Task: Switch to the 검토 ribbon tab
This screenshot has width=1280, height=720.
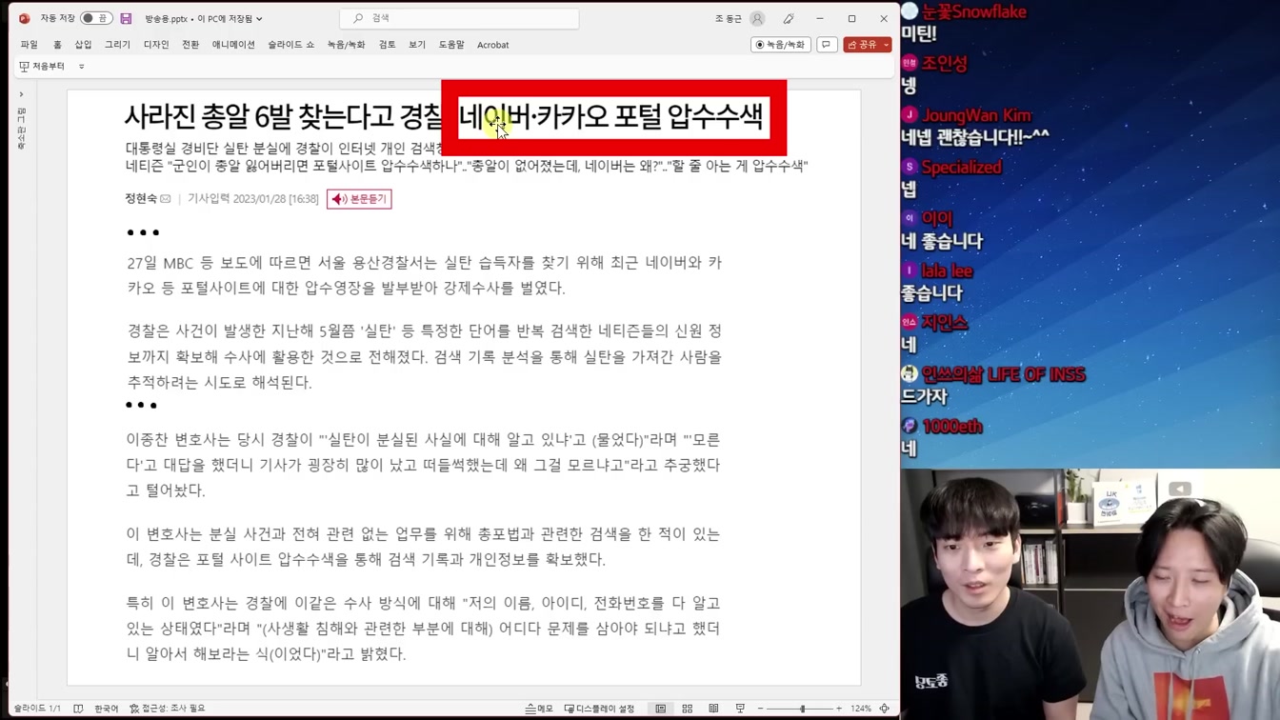Action: pyautogui.click(x=387, y=45)
